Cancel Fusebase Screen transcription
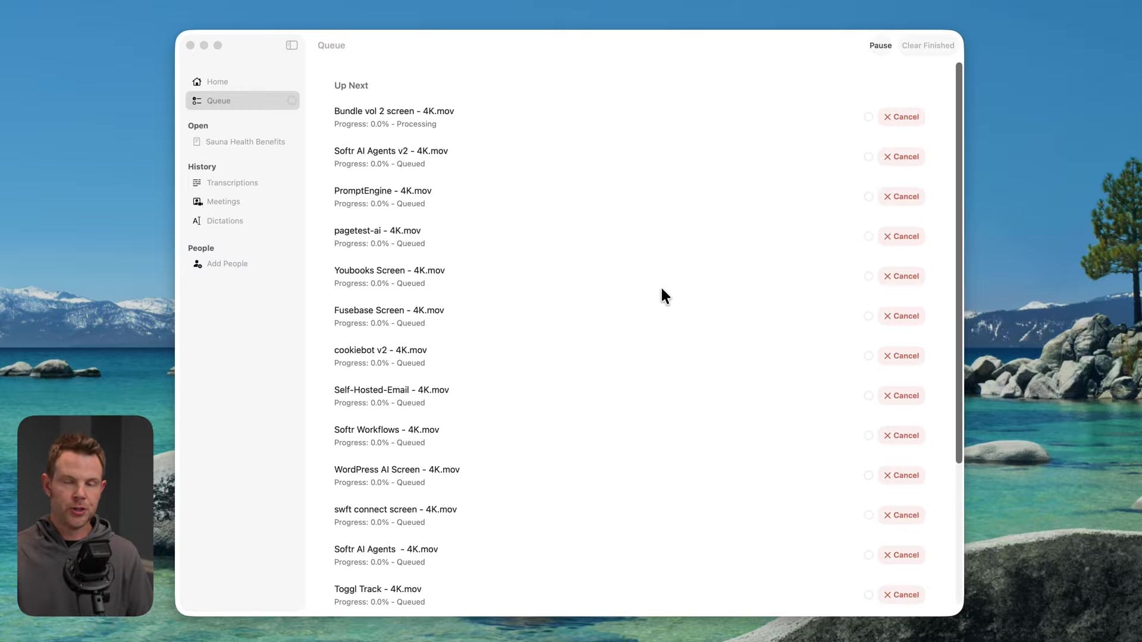The width and height of the screenshot is (1142, 642). coord(901,316)
